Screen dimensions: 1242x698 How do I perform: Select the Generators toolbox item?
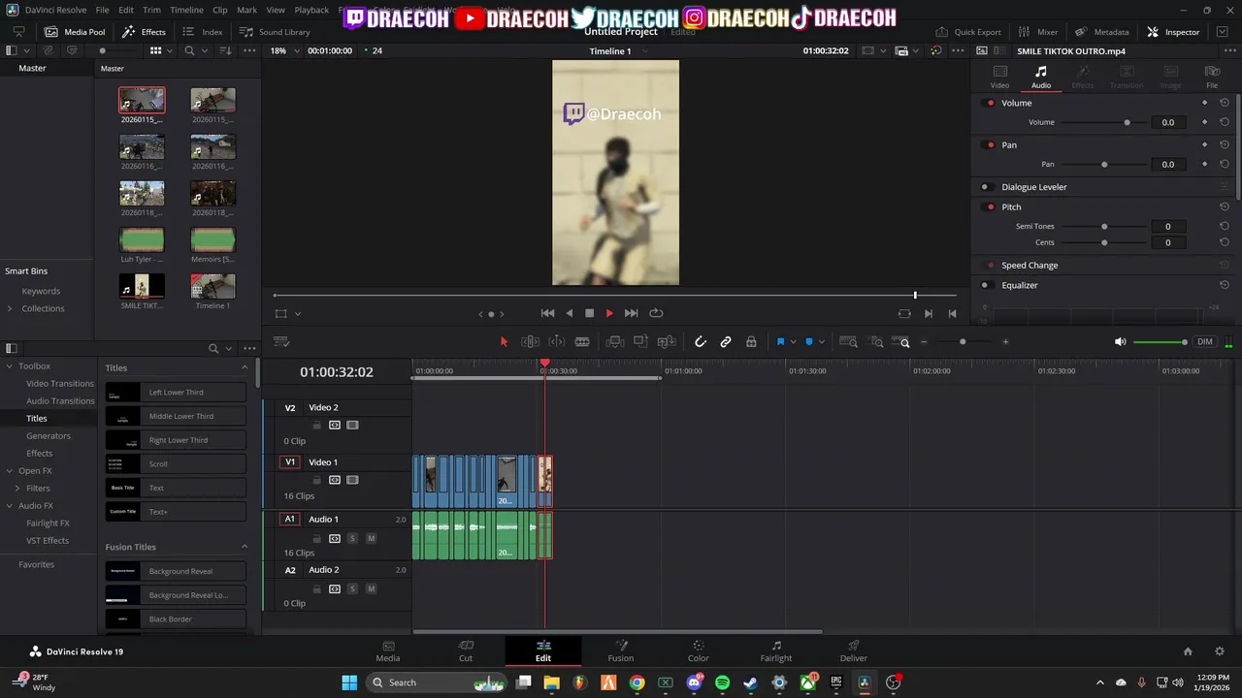pos(49,435)
